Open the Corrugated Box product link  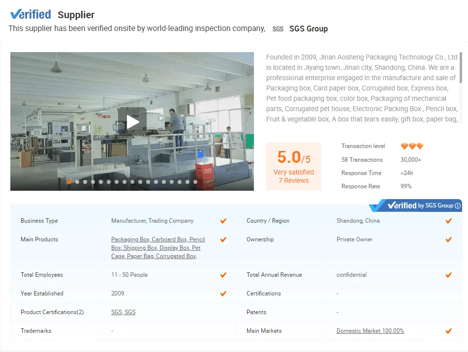pos(176,256)
